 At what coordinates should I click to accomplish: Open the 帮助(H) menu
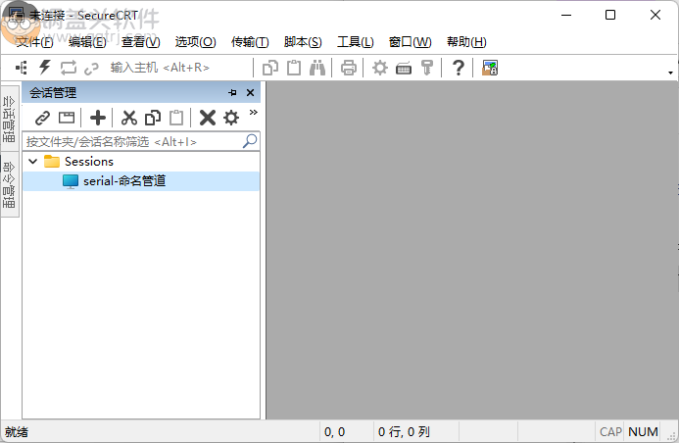(x=466, y=42)
